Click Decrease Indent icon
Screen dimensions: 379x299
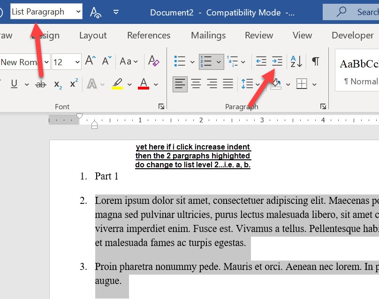tap(261, 61)
